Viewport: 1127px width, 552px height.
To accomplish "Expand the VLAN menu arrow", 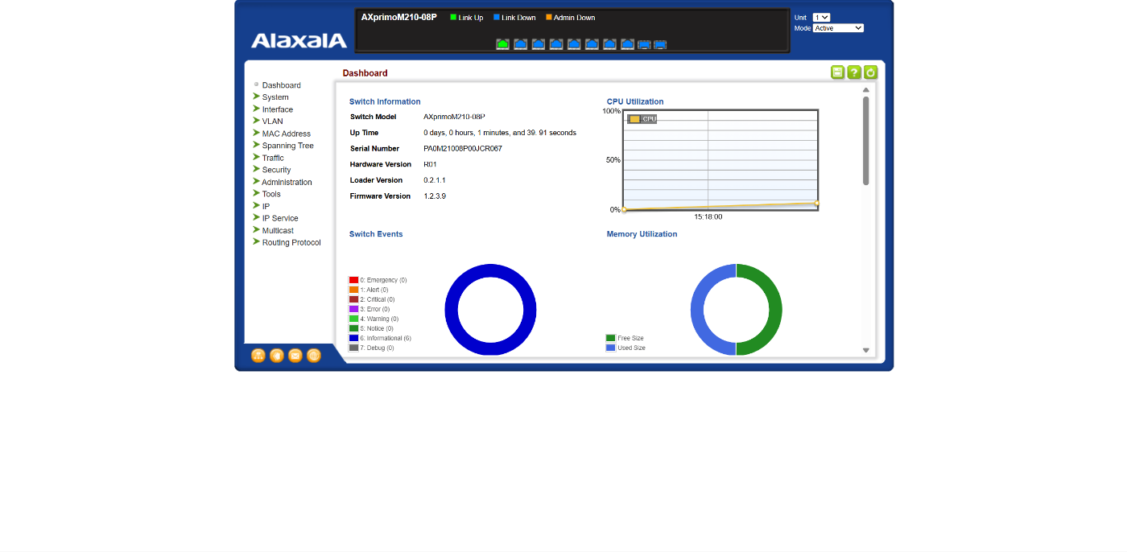I will 256,121.
